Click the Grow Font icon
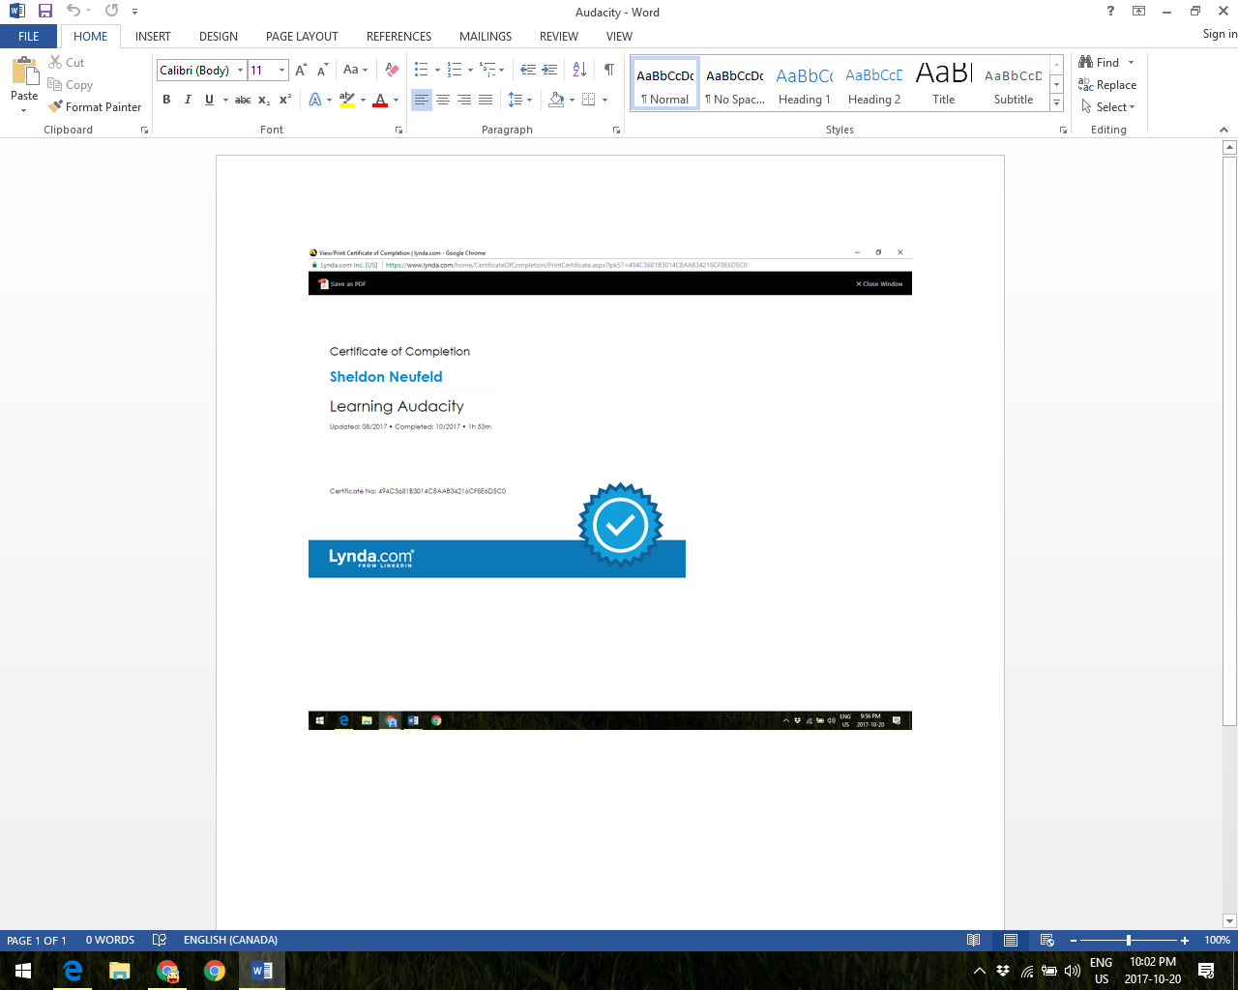This screenshot has height=990, width=1238. point(301,70)
